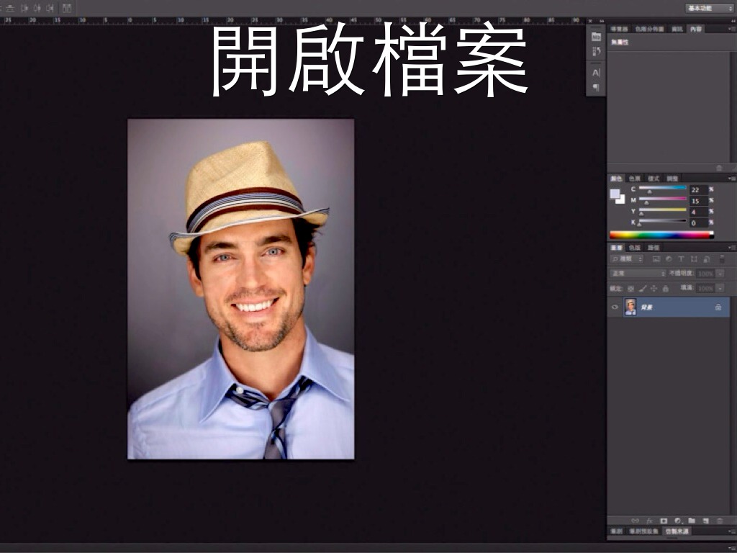The width and height of the screenshot is (737, 553).
Task: Open the Mini Bridge panel icon
Action: [596, 36]
